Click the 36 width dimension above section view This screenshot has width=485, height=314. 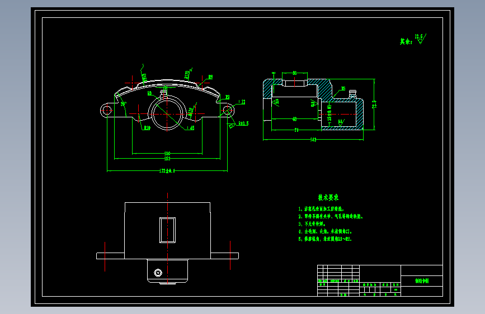click(x=294, y=73)
